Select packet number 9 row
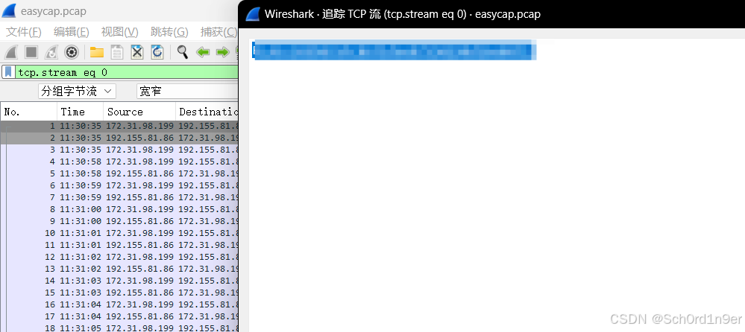The height and width of the screenshot is (332, 745). click(x=119, y=221)
